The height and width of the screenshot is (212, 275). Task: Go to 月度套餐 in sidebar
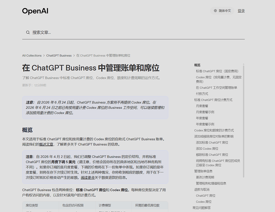pyautogui.click(x=202, y=106)
